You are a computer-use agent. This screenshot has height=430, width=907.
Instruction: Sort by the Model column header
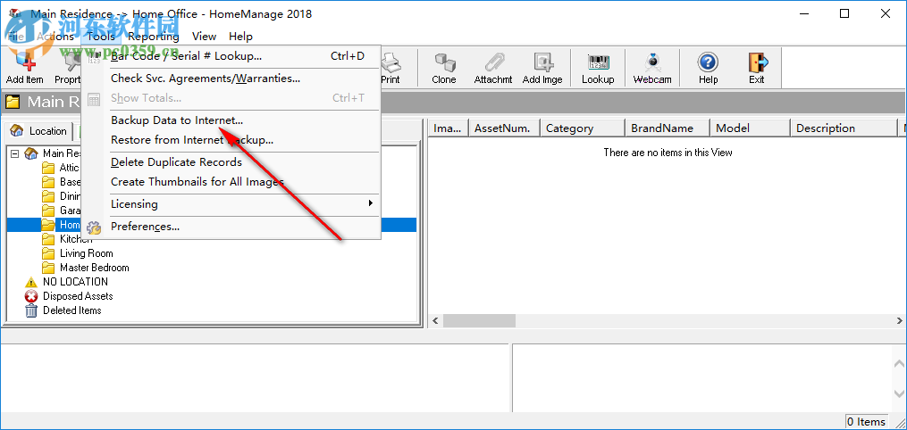751,128
